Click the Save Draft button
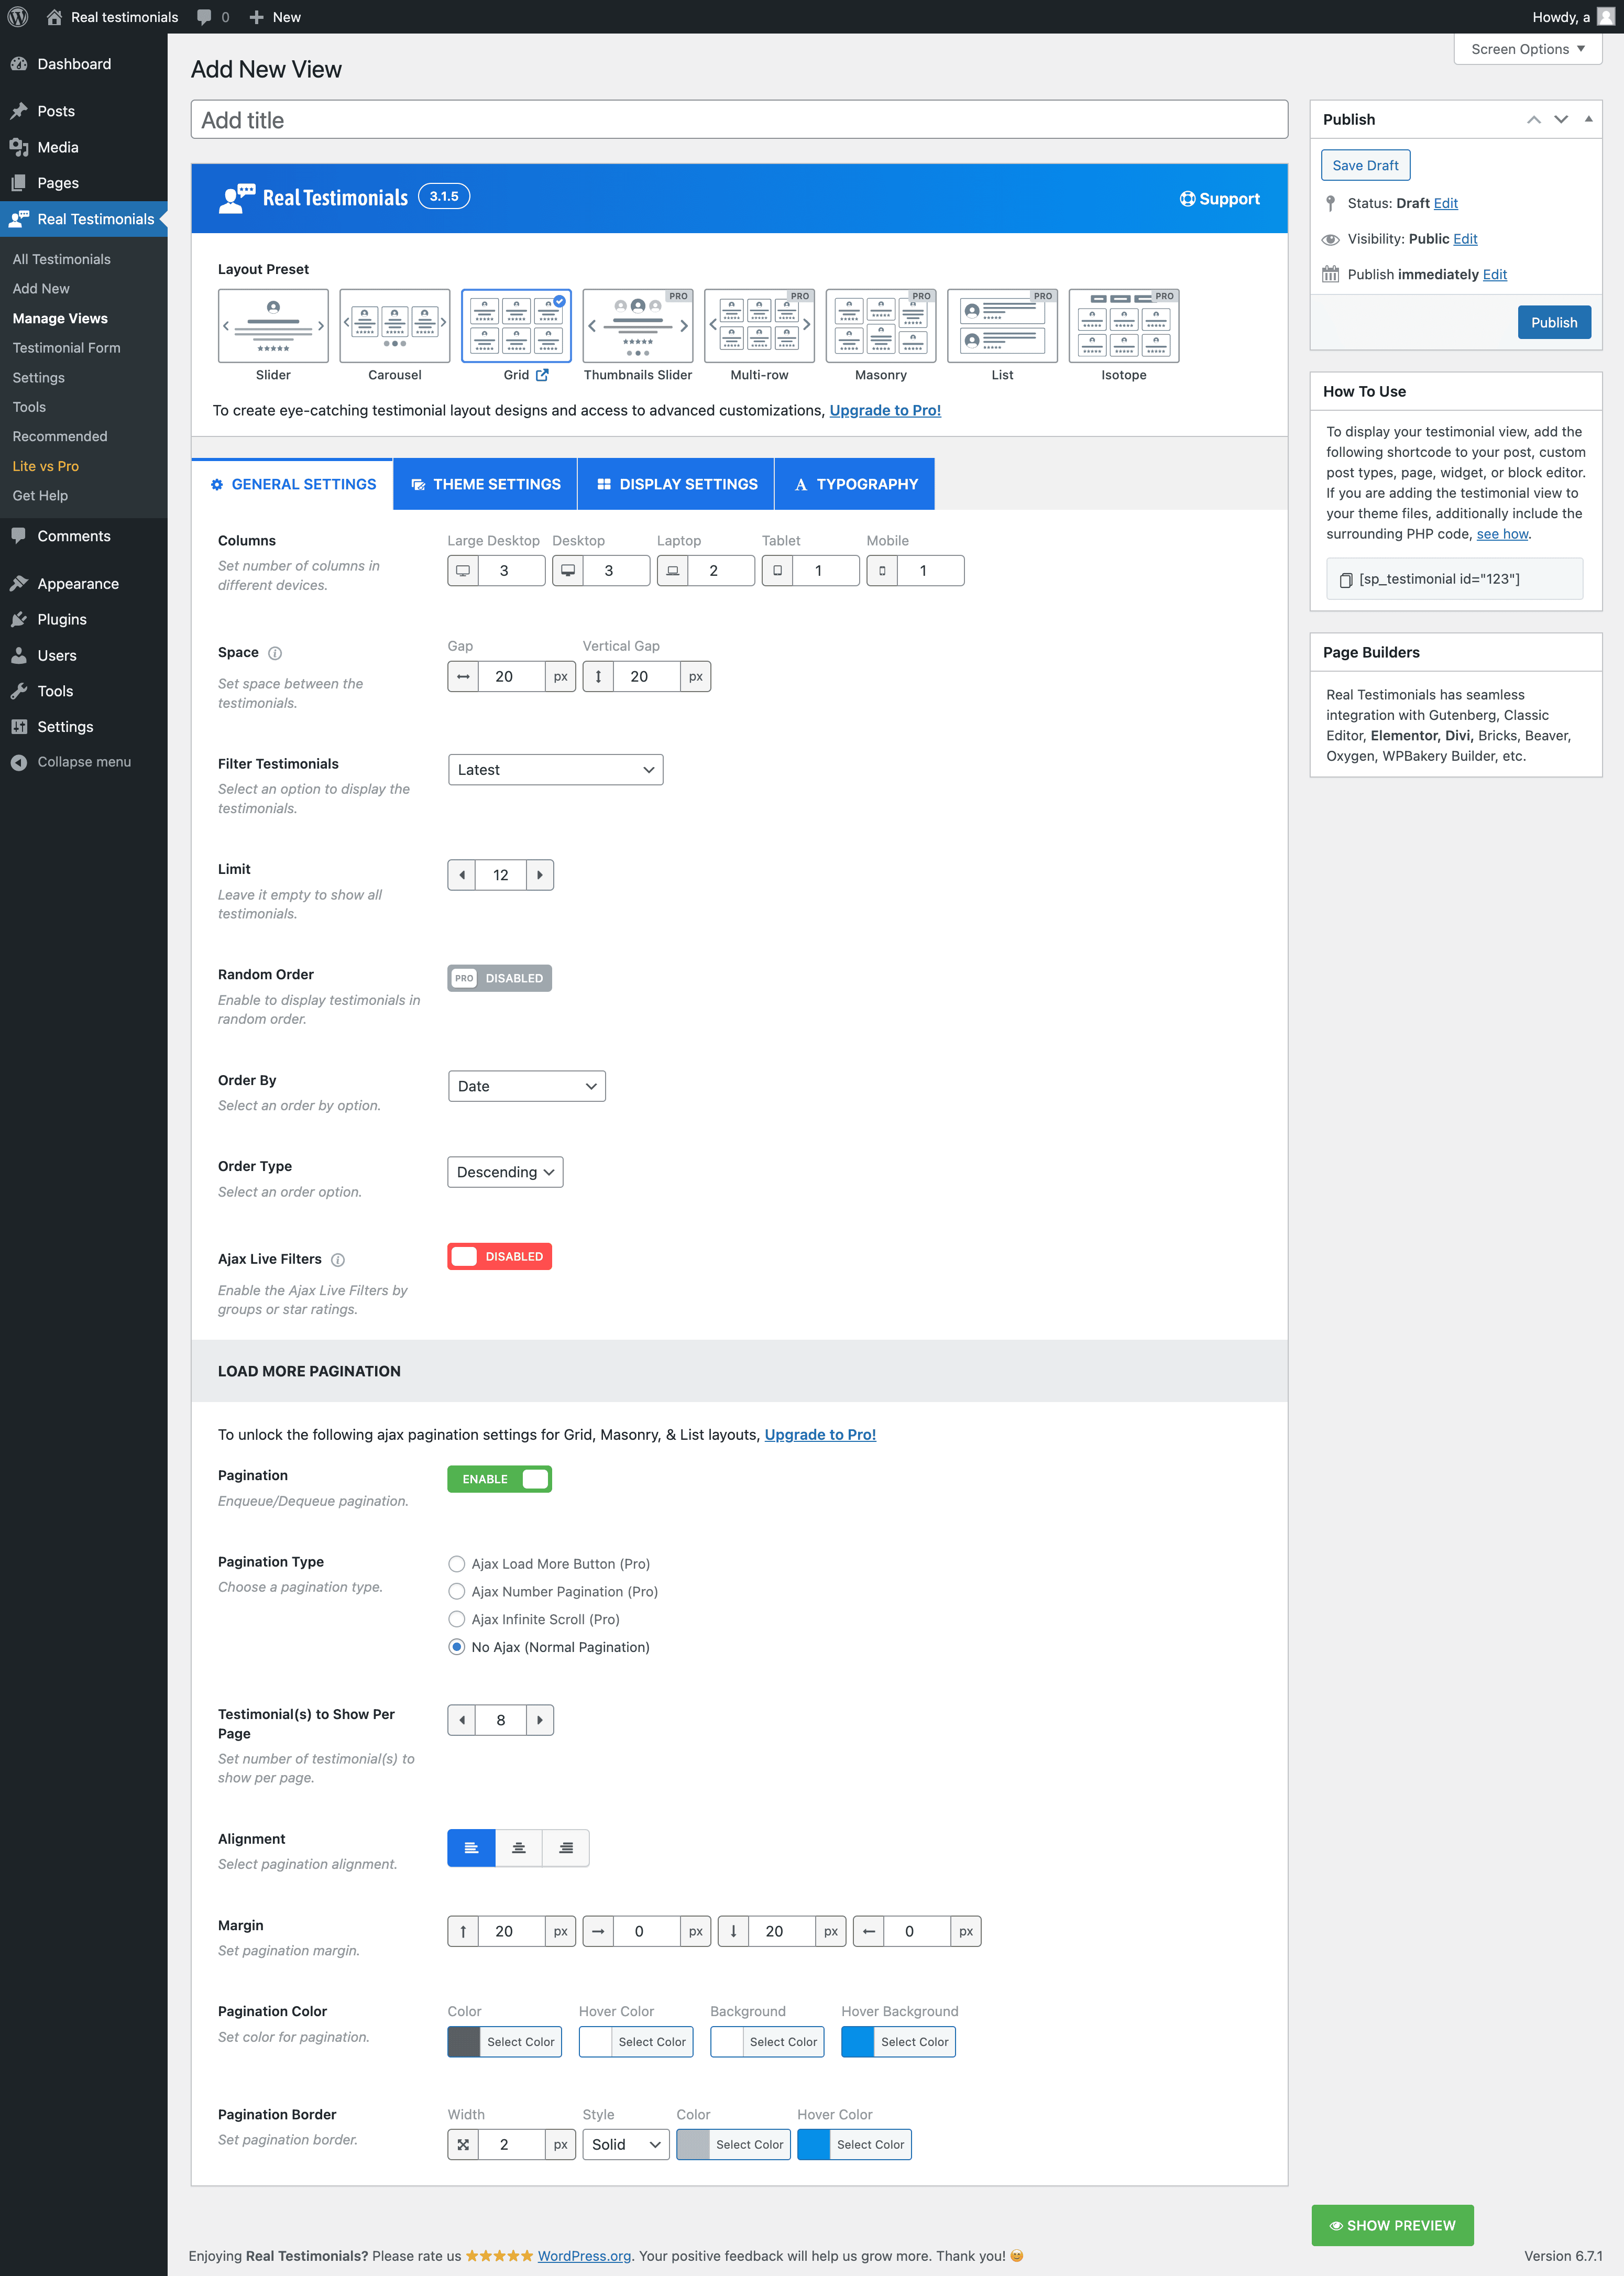 (x=1365, y=165)
